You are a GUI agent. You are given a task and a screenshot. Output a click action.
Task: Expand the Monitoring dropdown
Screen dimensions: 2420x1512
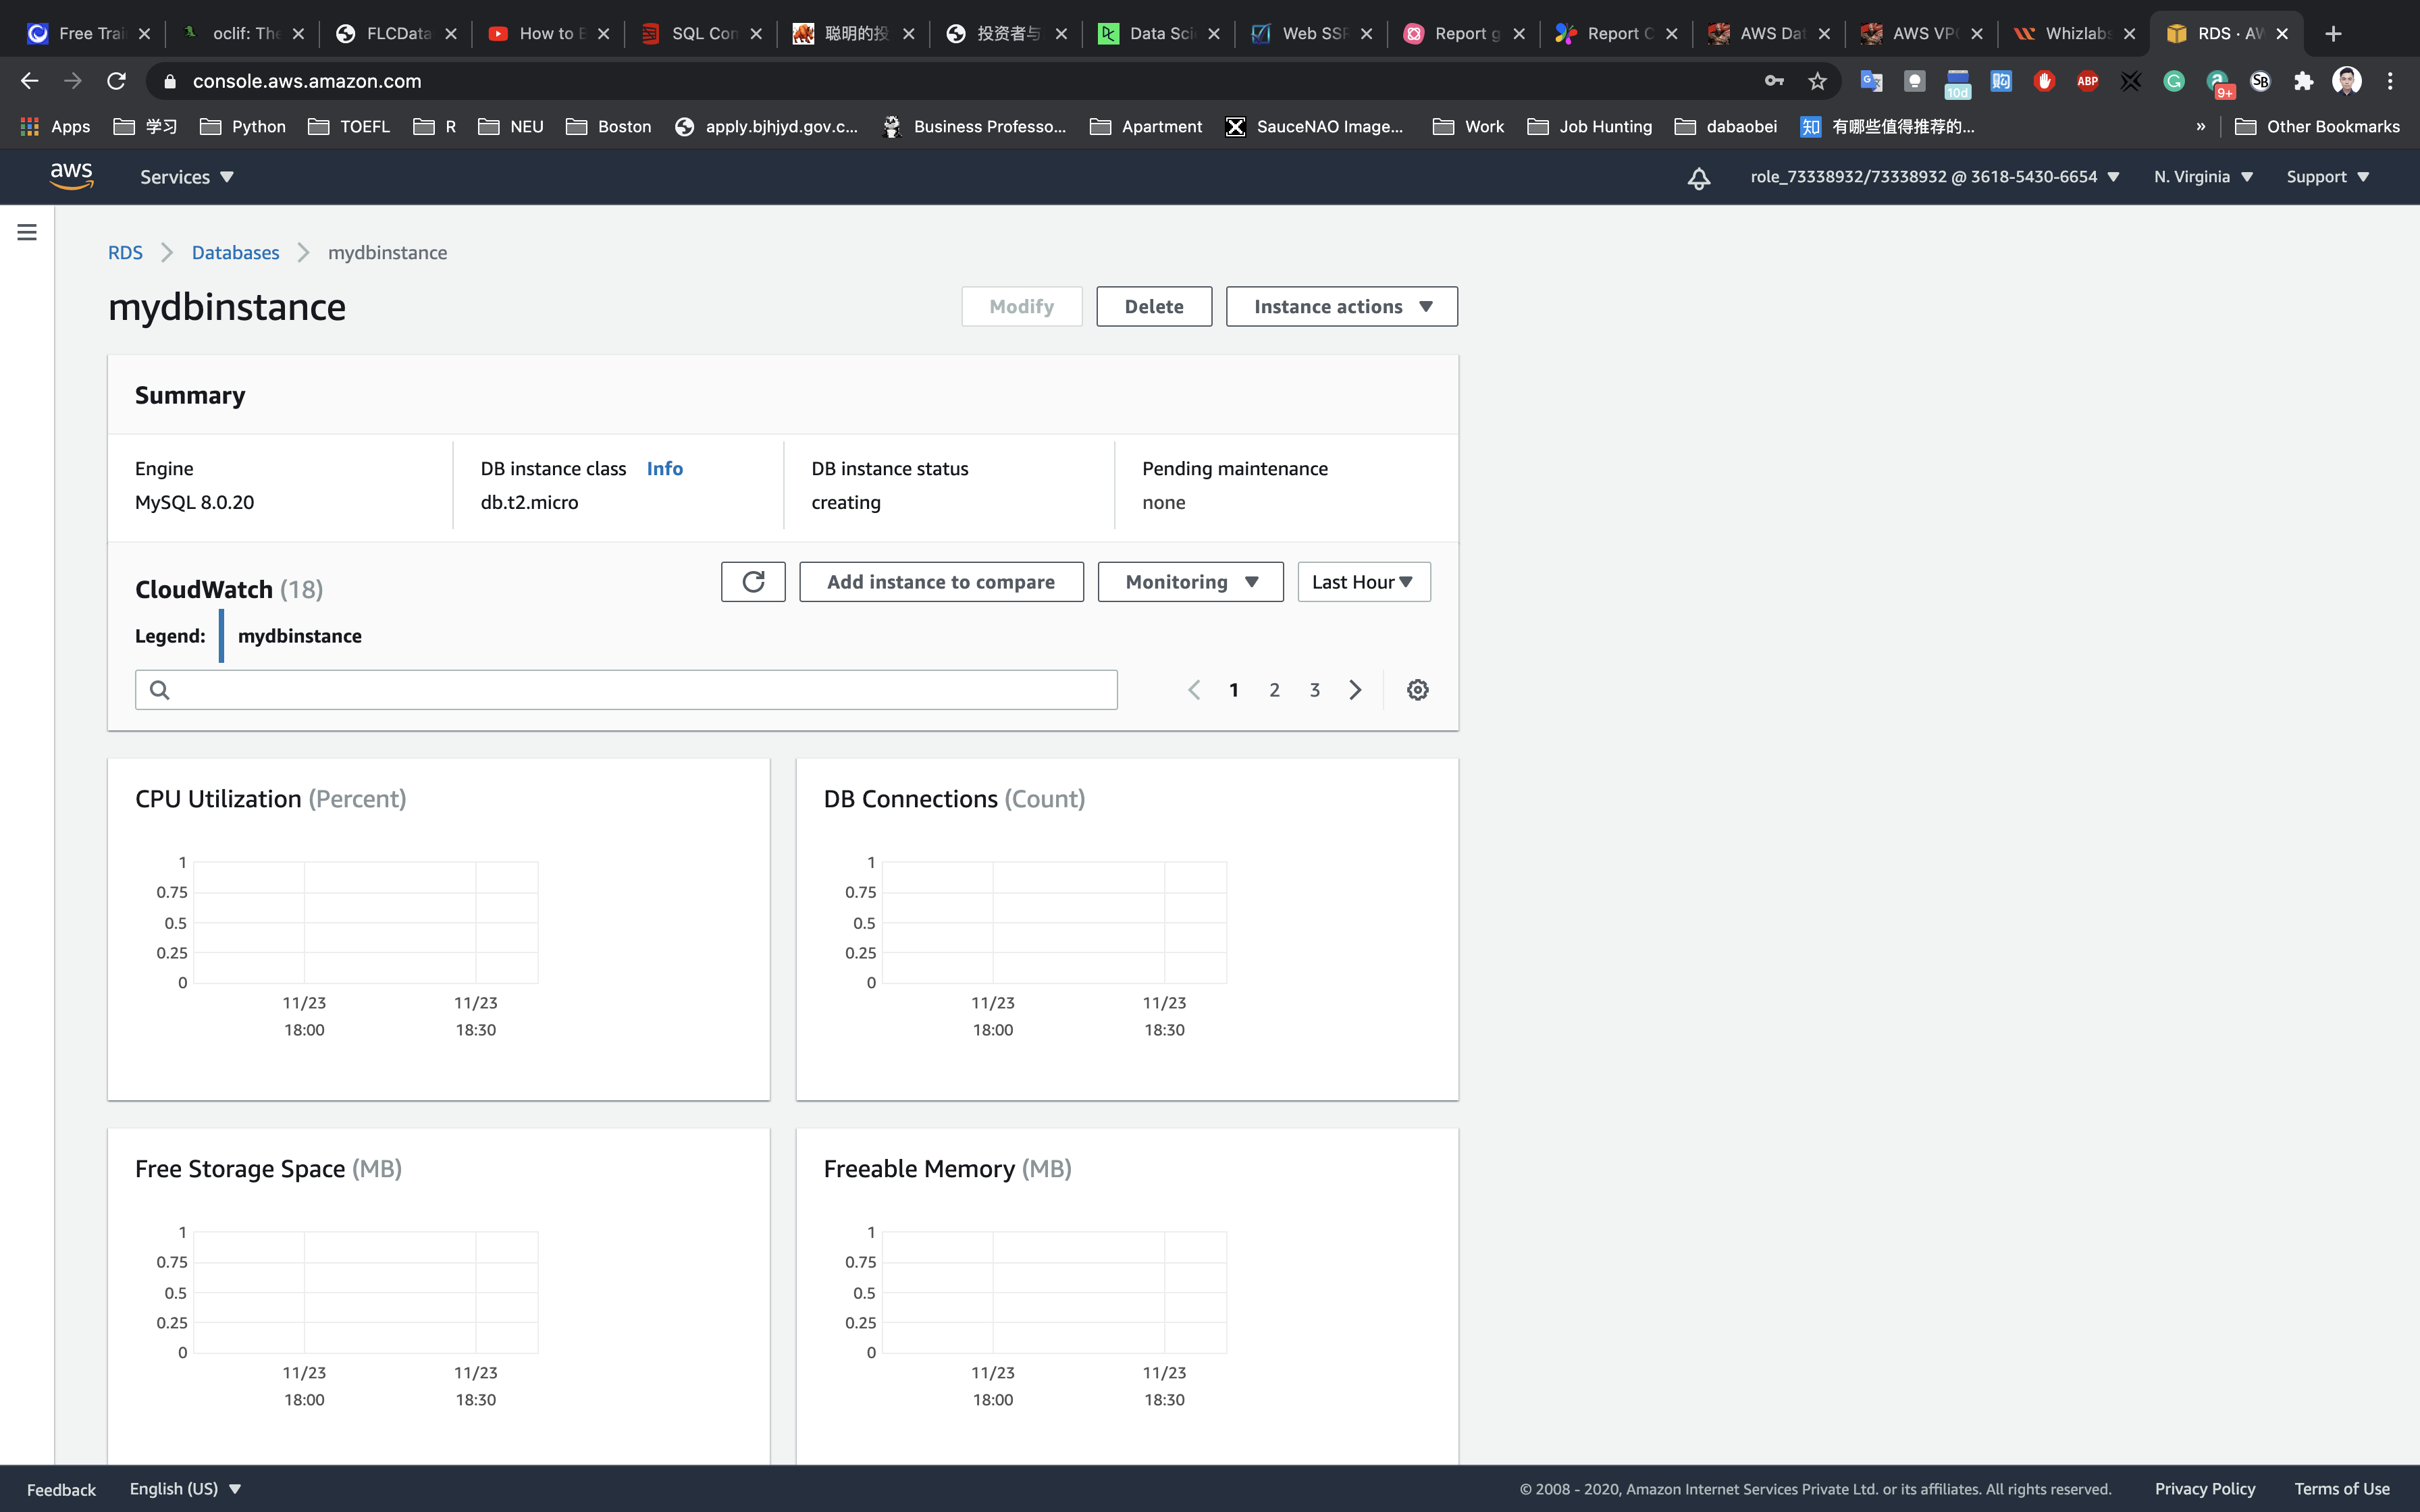pyautogui.click(x=1190, y=582)
